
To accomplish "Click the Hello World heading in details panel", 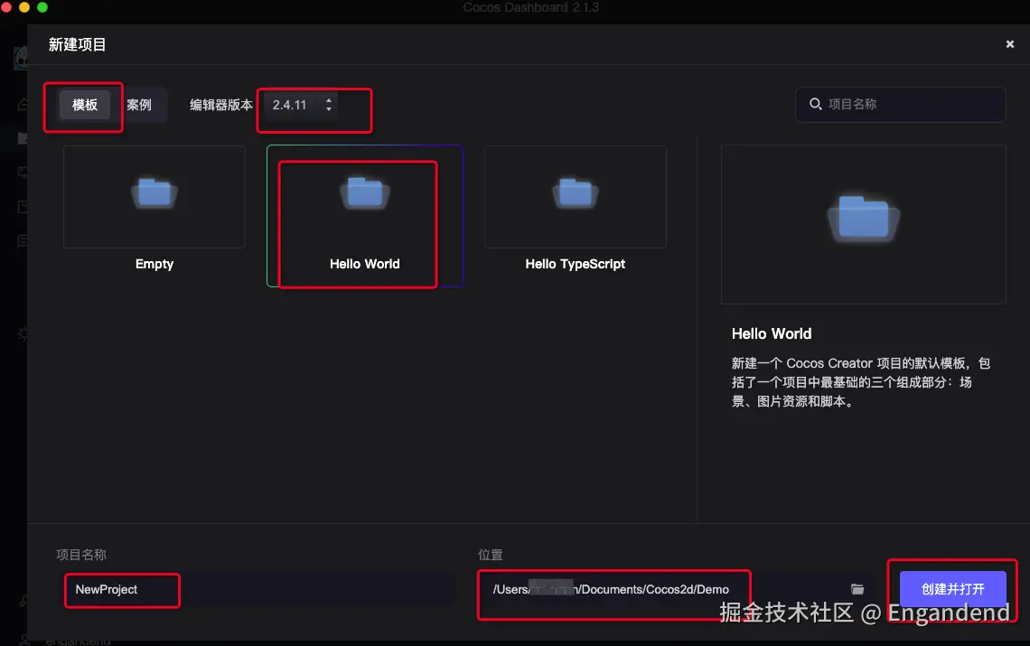I will tap(772, 334).
